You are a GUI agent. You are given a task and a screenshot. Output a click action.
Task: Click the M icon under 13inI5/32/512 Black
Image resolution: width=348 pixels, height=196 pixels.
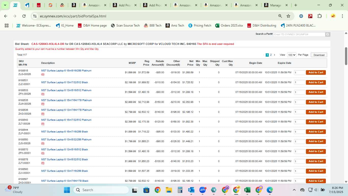[x=43, y=163]
